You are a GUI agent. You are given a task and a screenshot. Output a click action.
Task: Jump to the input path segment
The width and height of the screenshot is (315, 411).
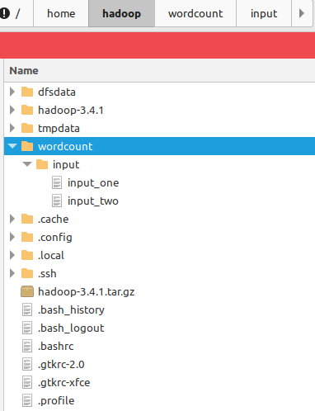264,13
